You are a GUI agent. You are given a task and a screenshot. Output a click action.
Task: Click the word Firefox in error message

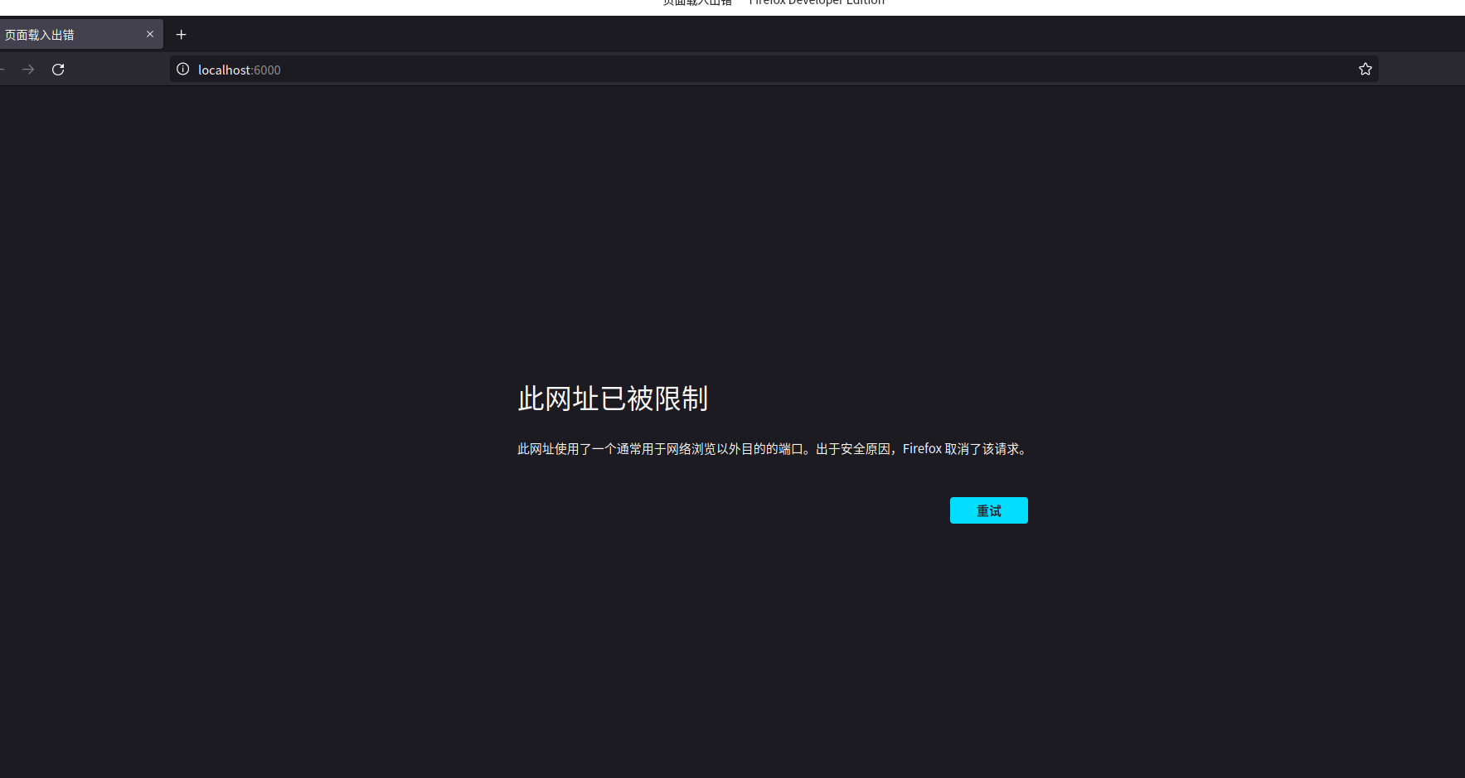point(922,449)
